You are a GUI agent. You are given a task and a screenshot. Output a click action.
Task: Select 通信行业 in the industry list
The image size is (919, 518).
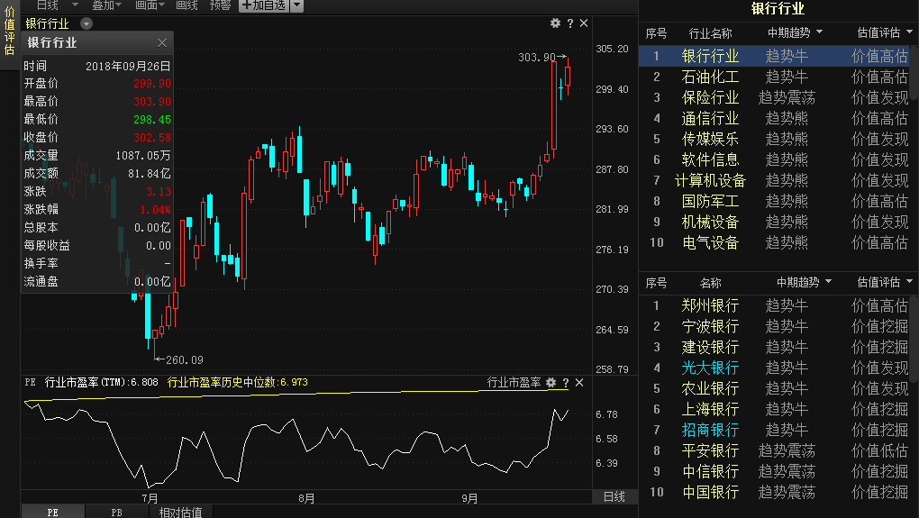[710, 118]
